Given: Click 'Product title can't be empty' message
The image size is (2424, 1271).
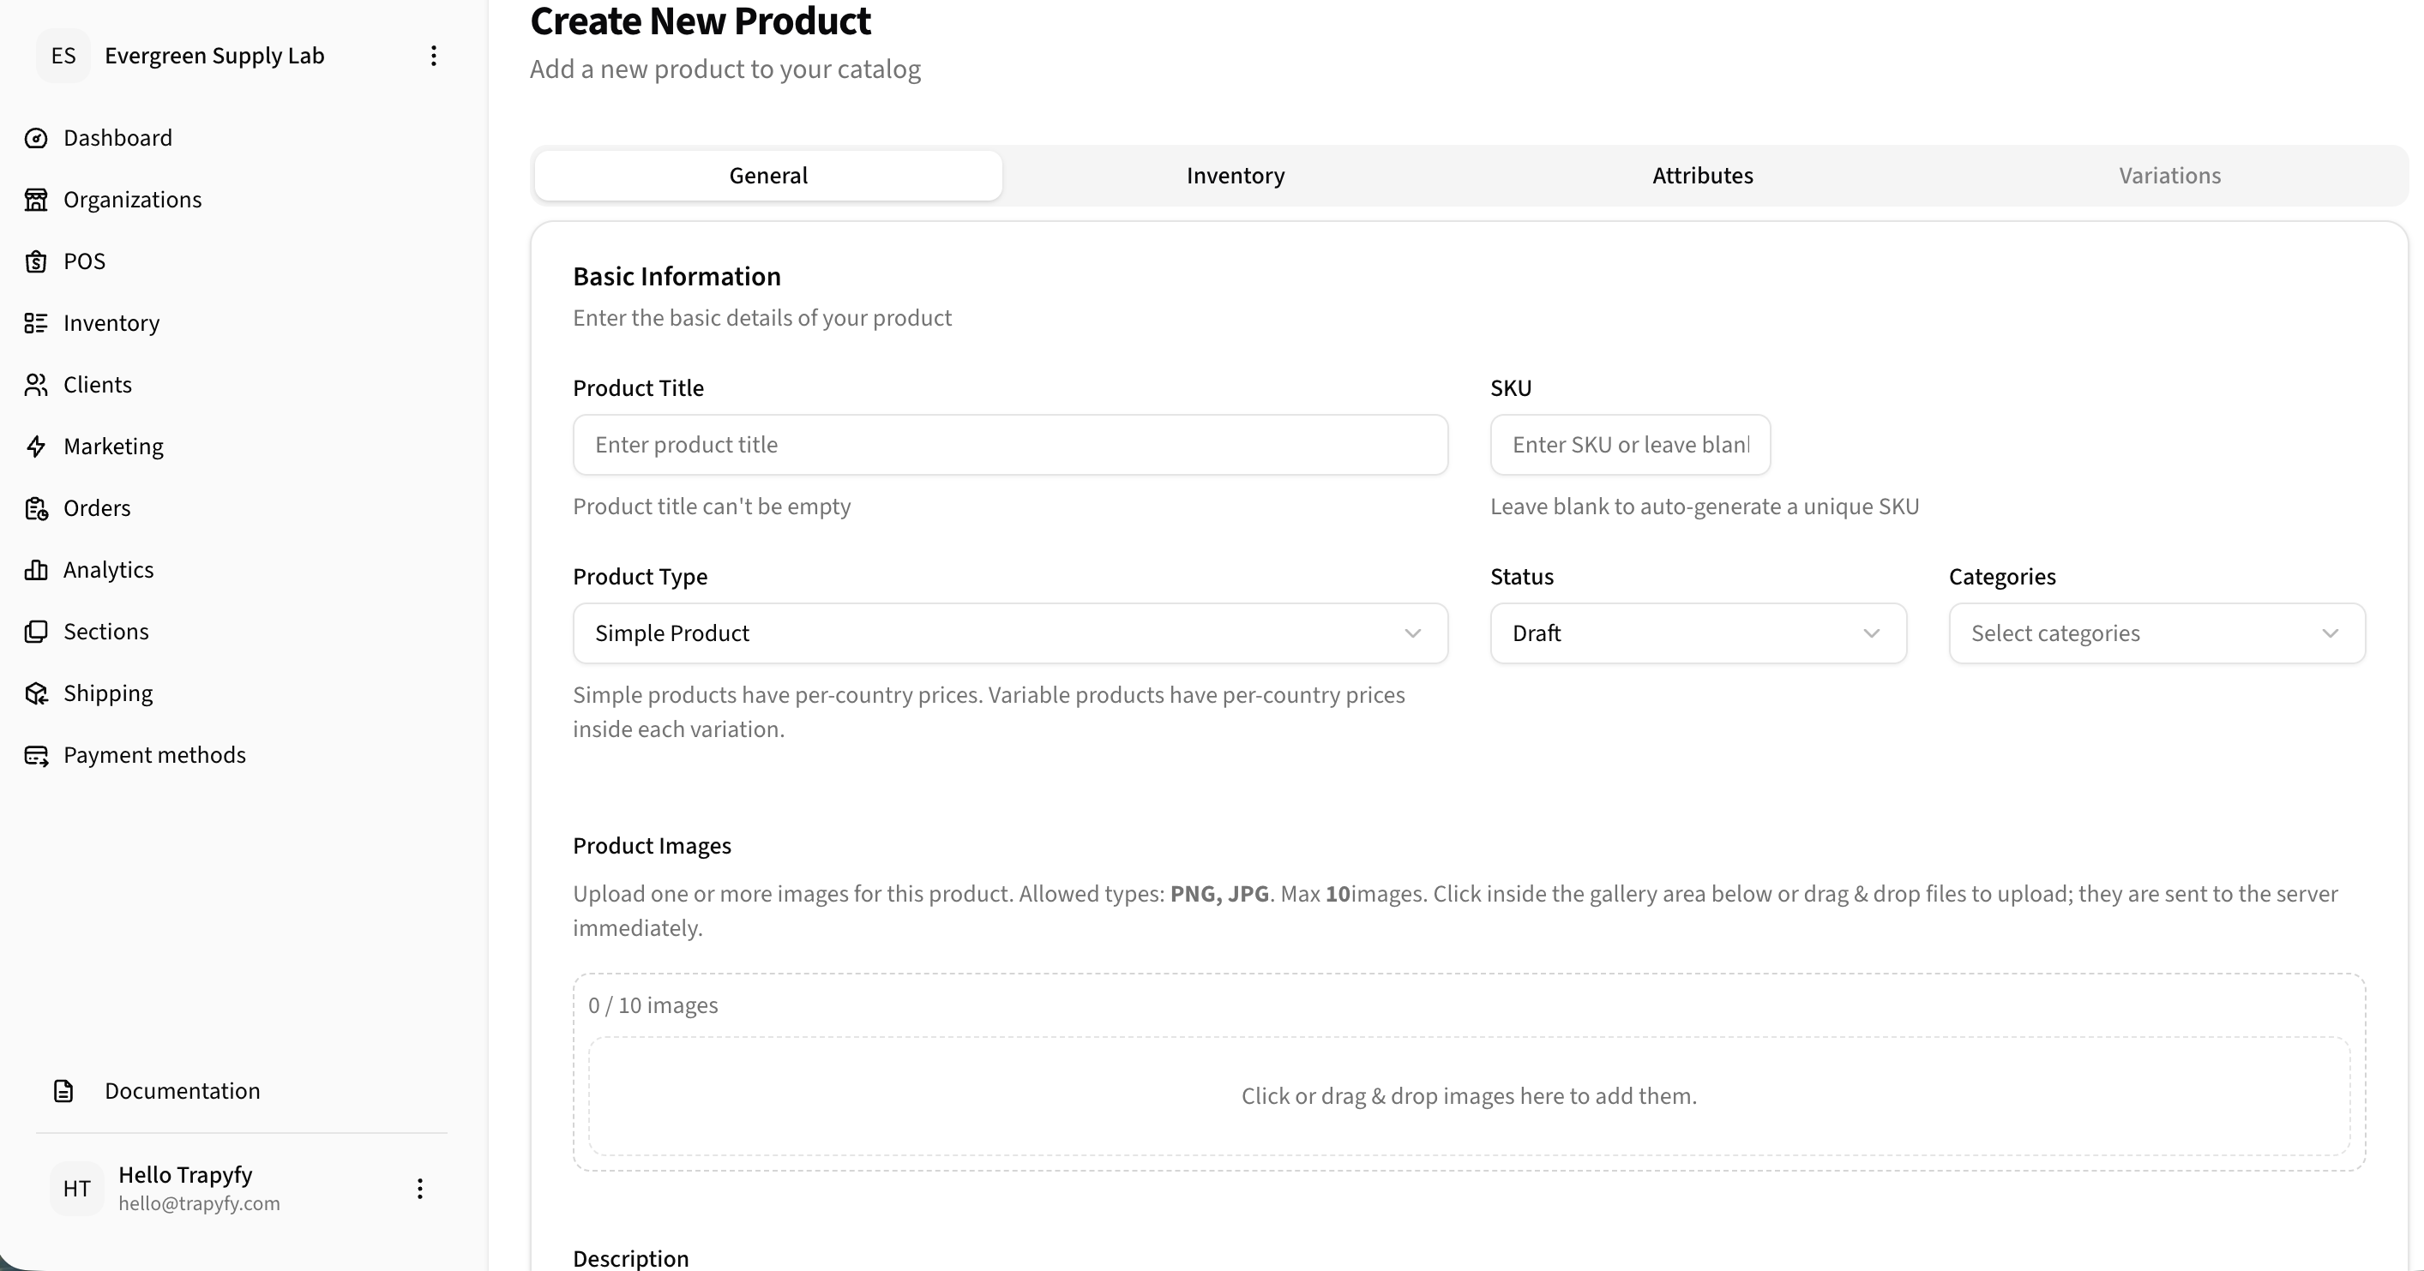Looking at the screenshot, I should (712, 507).
